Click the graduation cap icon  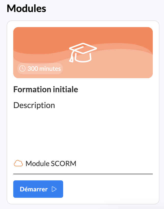coord(83,52)
